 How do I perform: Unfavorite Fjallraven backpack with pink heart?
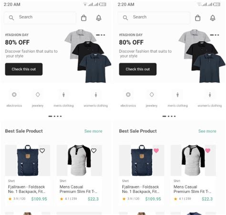pos(156,150)
